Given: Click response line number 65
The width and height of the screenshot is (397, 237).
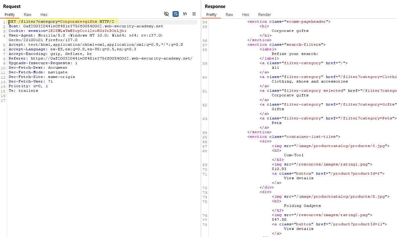Looking at the screenshot, I should point(205,137).
